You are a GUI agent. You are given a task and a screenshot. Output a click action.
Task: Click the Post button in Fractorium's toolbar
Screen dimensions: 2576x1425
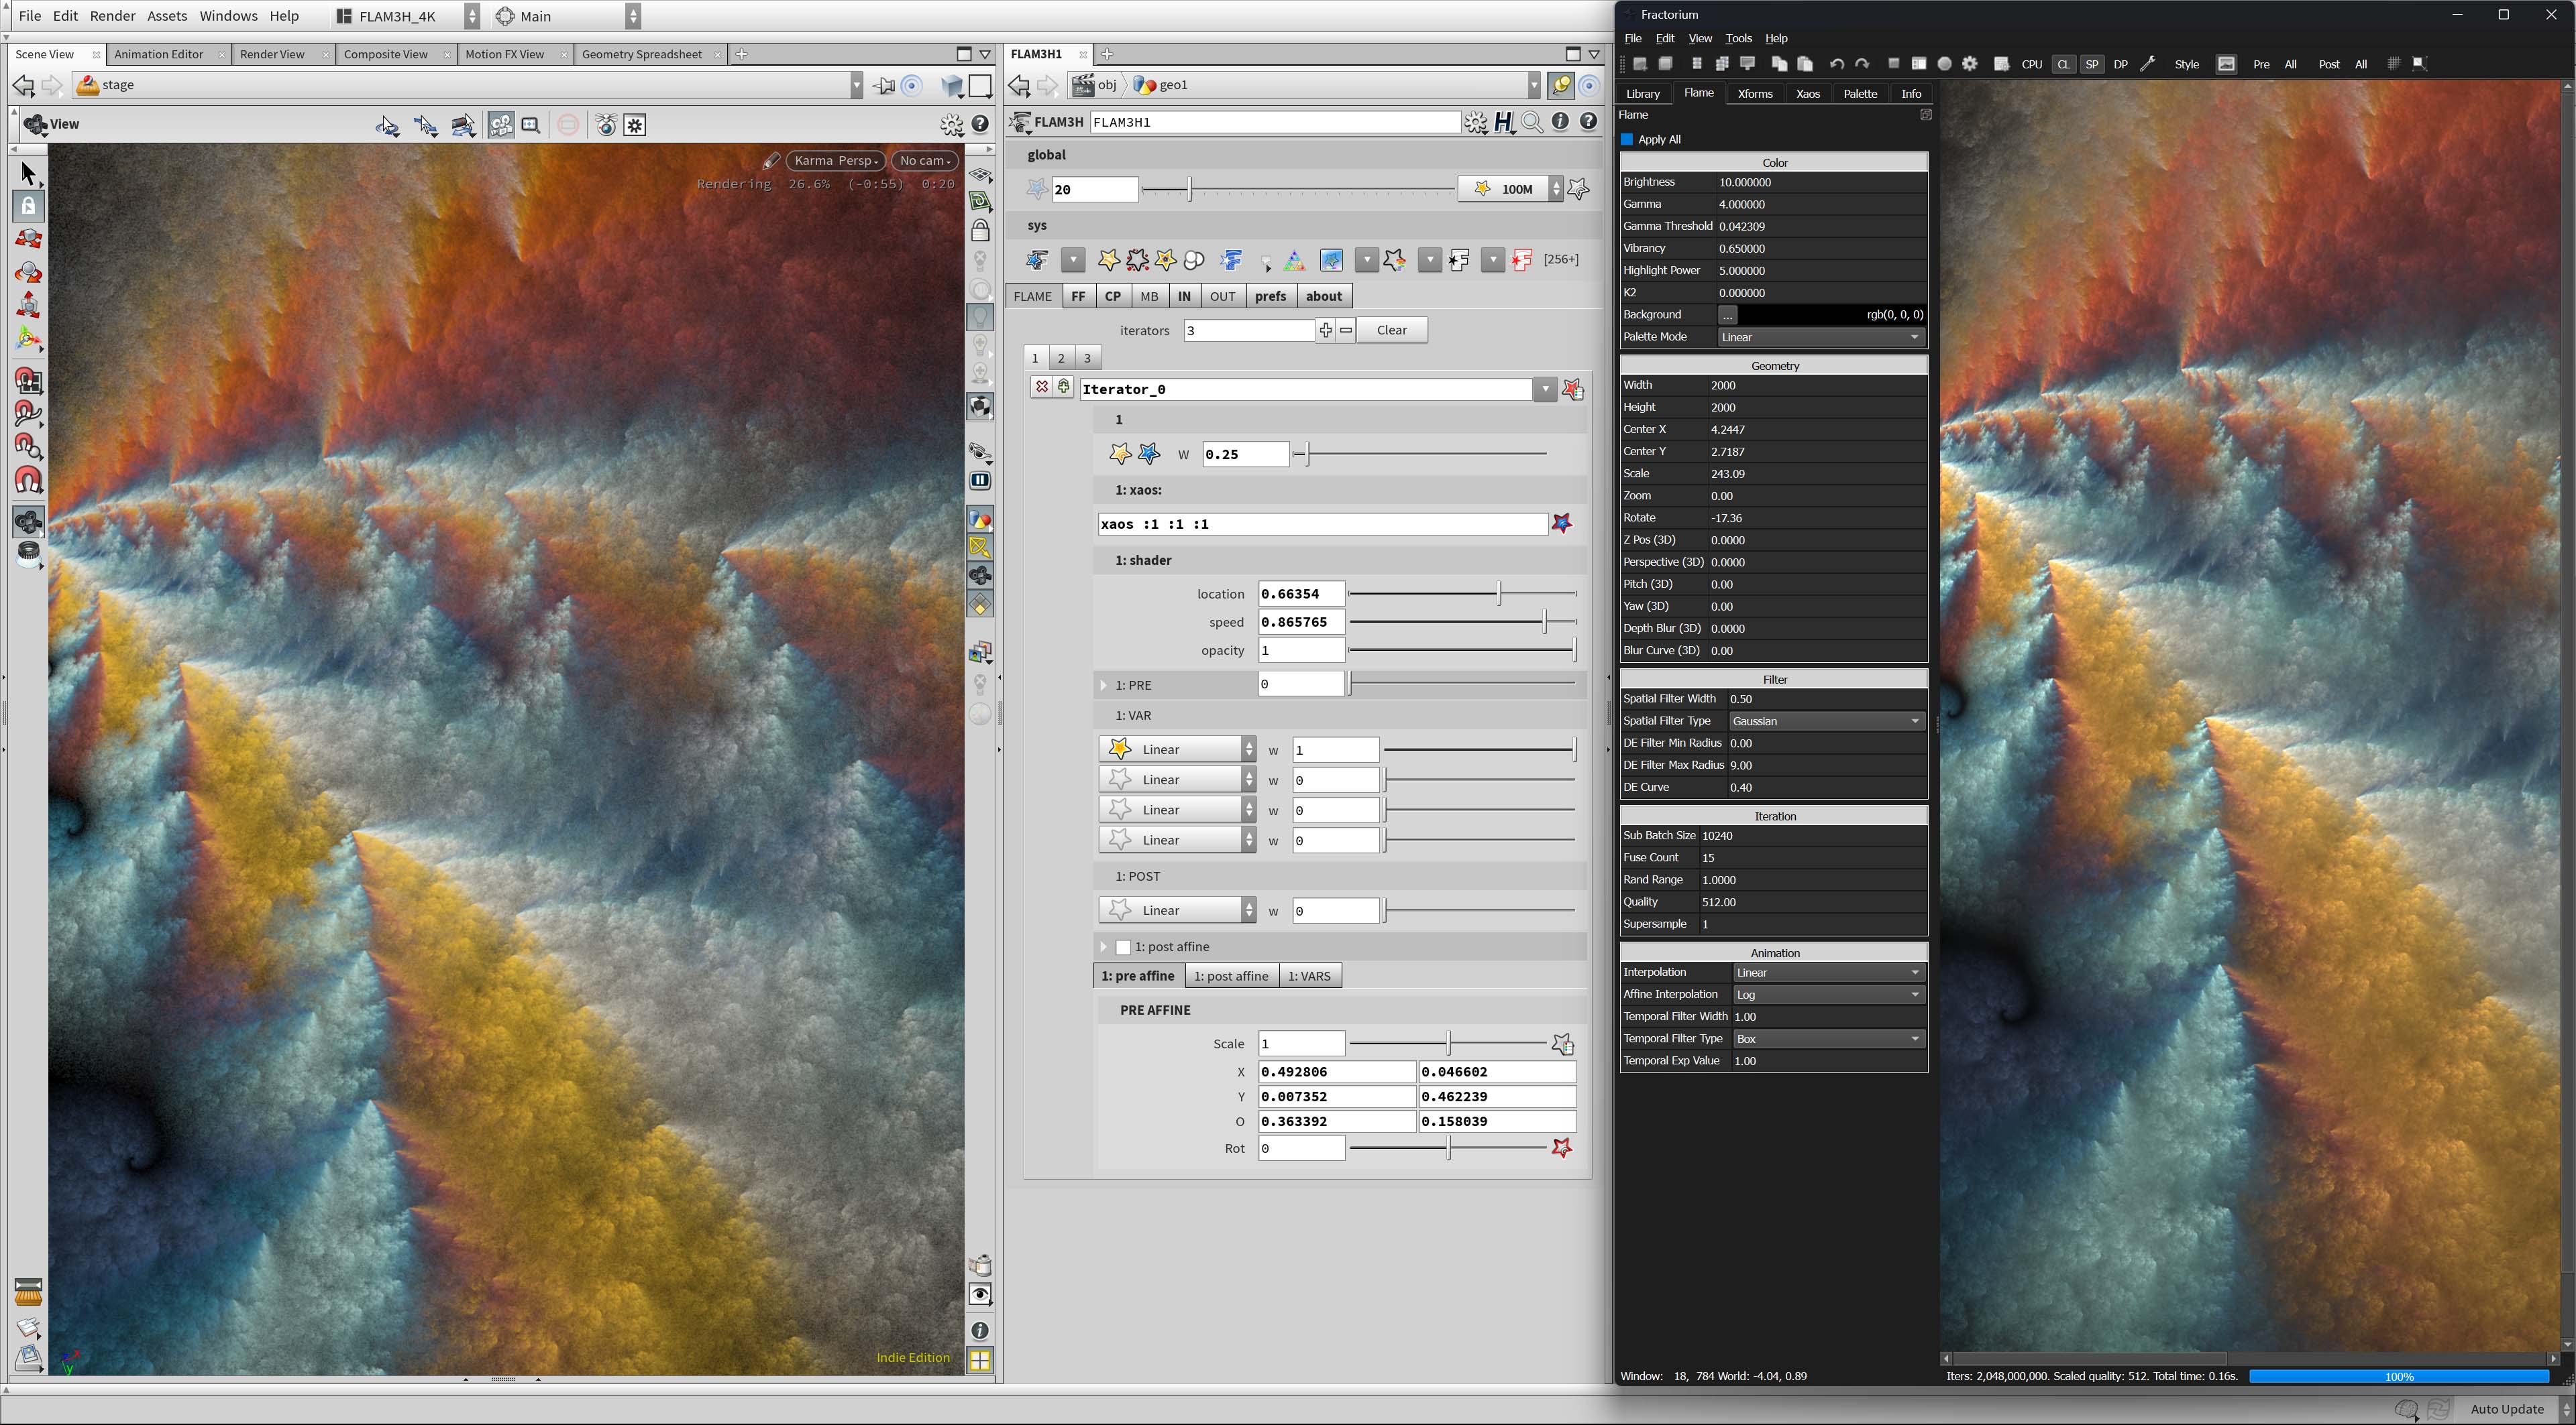coord(2329,63)
